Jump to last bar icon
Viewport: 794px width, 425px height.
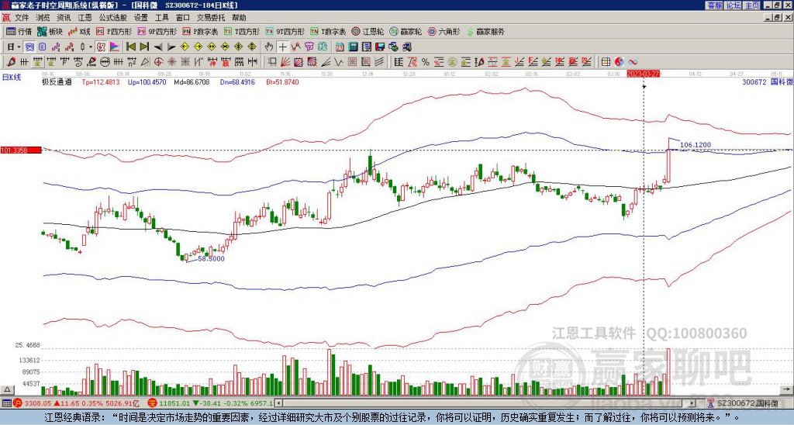[x=144, y=47]
